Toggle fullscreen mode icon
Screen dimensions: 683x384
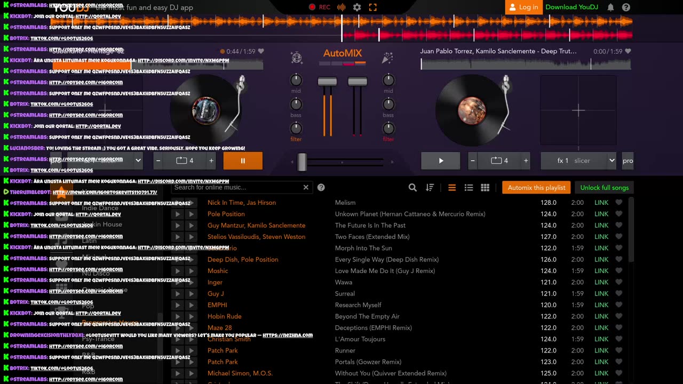click(373, 7)
